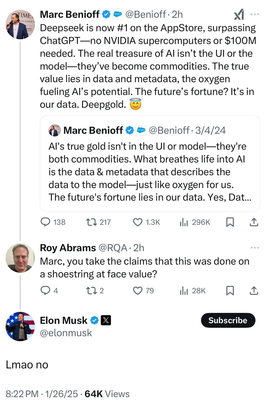The image size is (266, 406).
Task: Click the Salesforce affiliate badge beside Benioff's name
Action: [118, 14]
